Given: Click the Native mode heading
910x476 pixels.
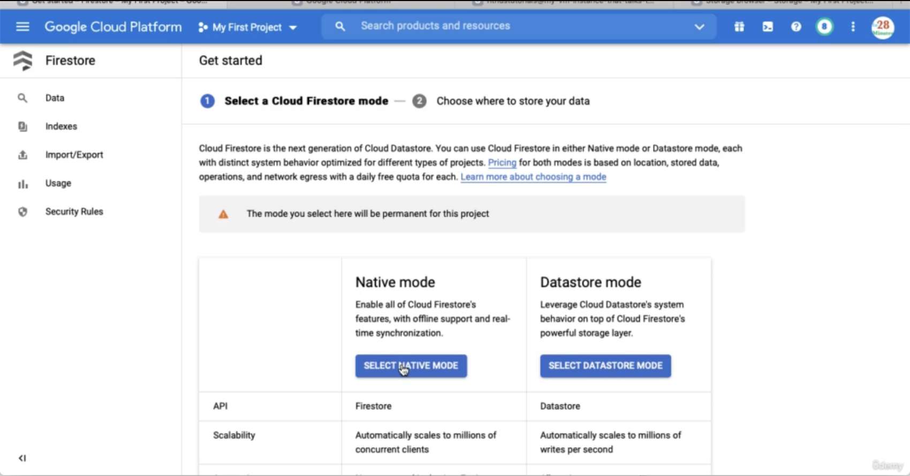Looking at the screenshot, I should tap(395, 282).
